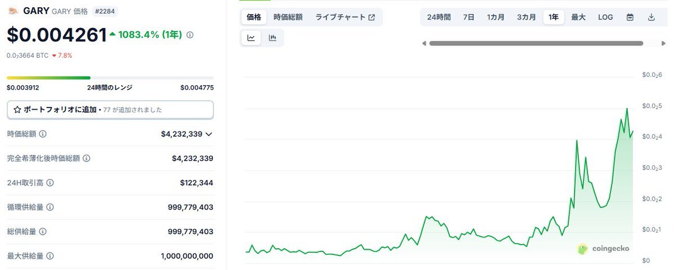Set chart range to 1カ月
Image resolution: width=674 pixels, height=270 pixels.
click(496, 17)
